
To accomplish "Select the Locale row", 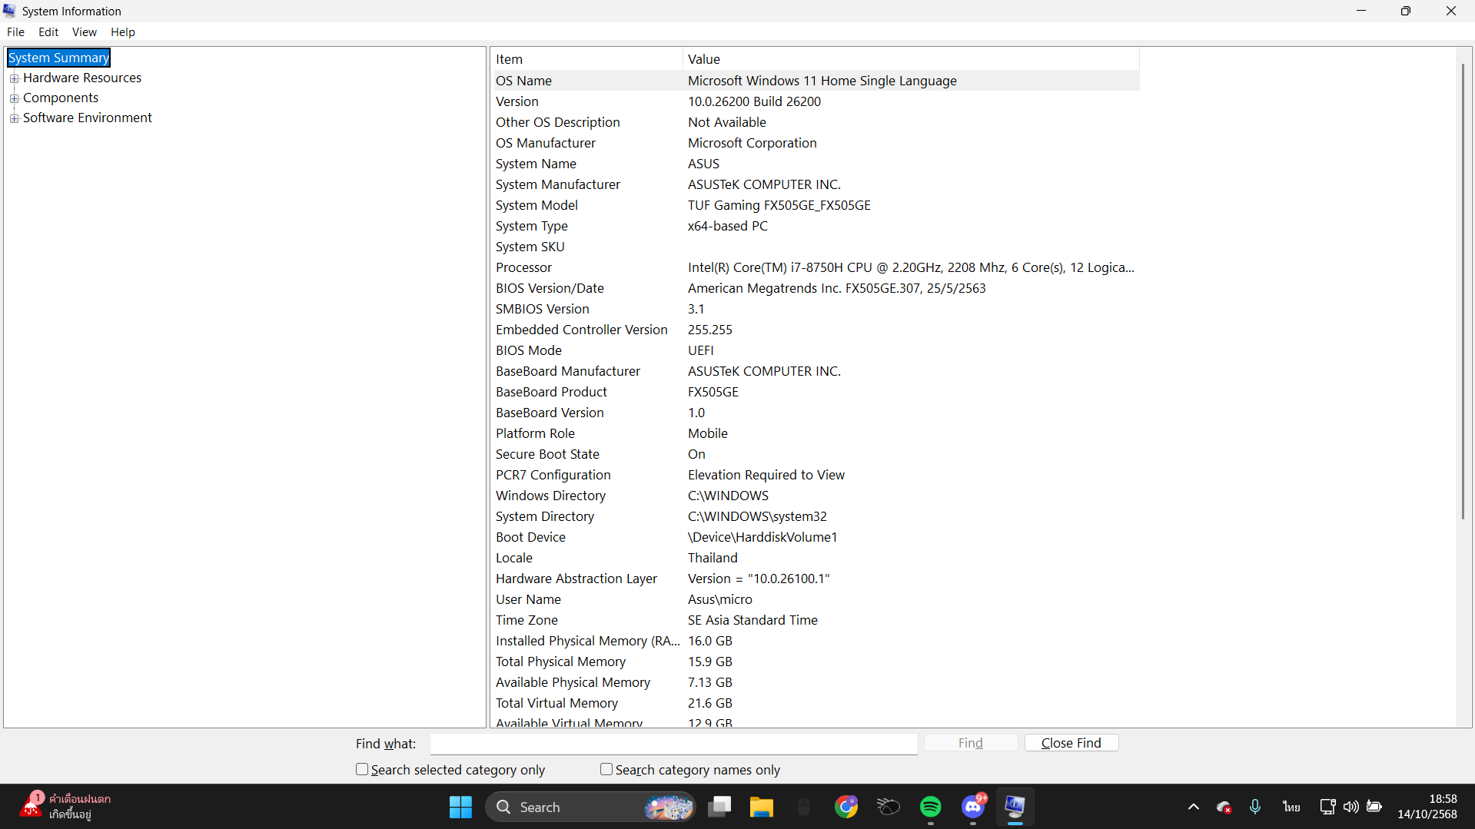I will point(815,558).
